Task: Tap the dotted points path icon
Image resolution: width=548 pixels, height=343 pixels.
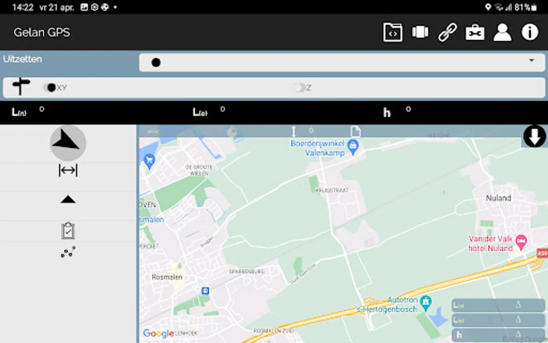Action: pos(68,252)
